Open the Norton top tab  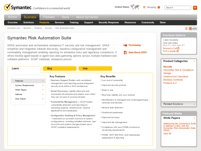coord(12,17)
